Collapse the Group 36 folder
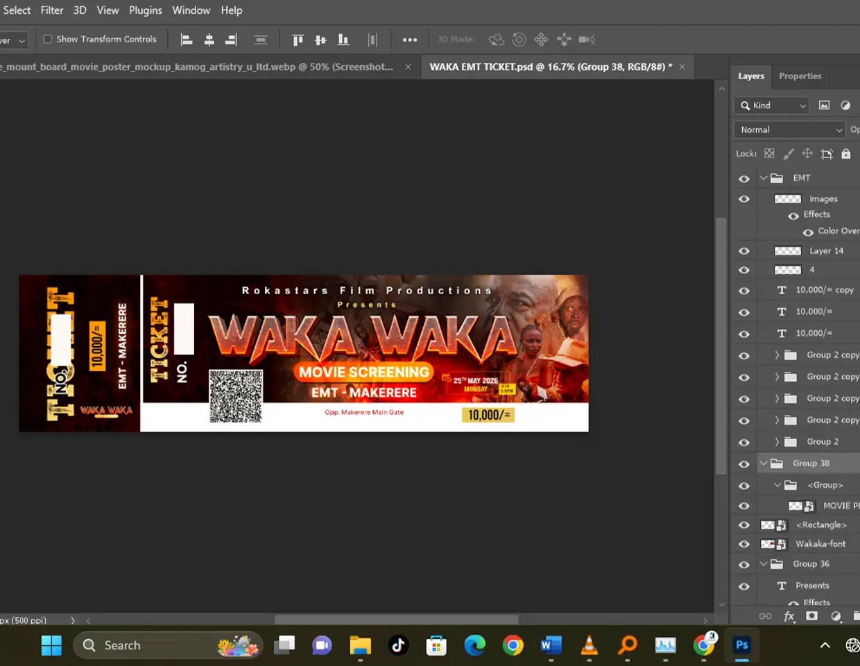This screenshot has height=666, width=860. pyautogui.click(x=764, y=564)
